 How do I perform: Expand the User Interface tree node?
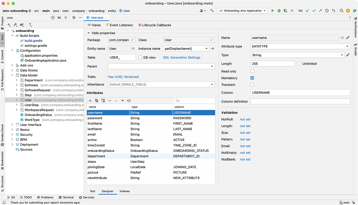point(12,125)
